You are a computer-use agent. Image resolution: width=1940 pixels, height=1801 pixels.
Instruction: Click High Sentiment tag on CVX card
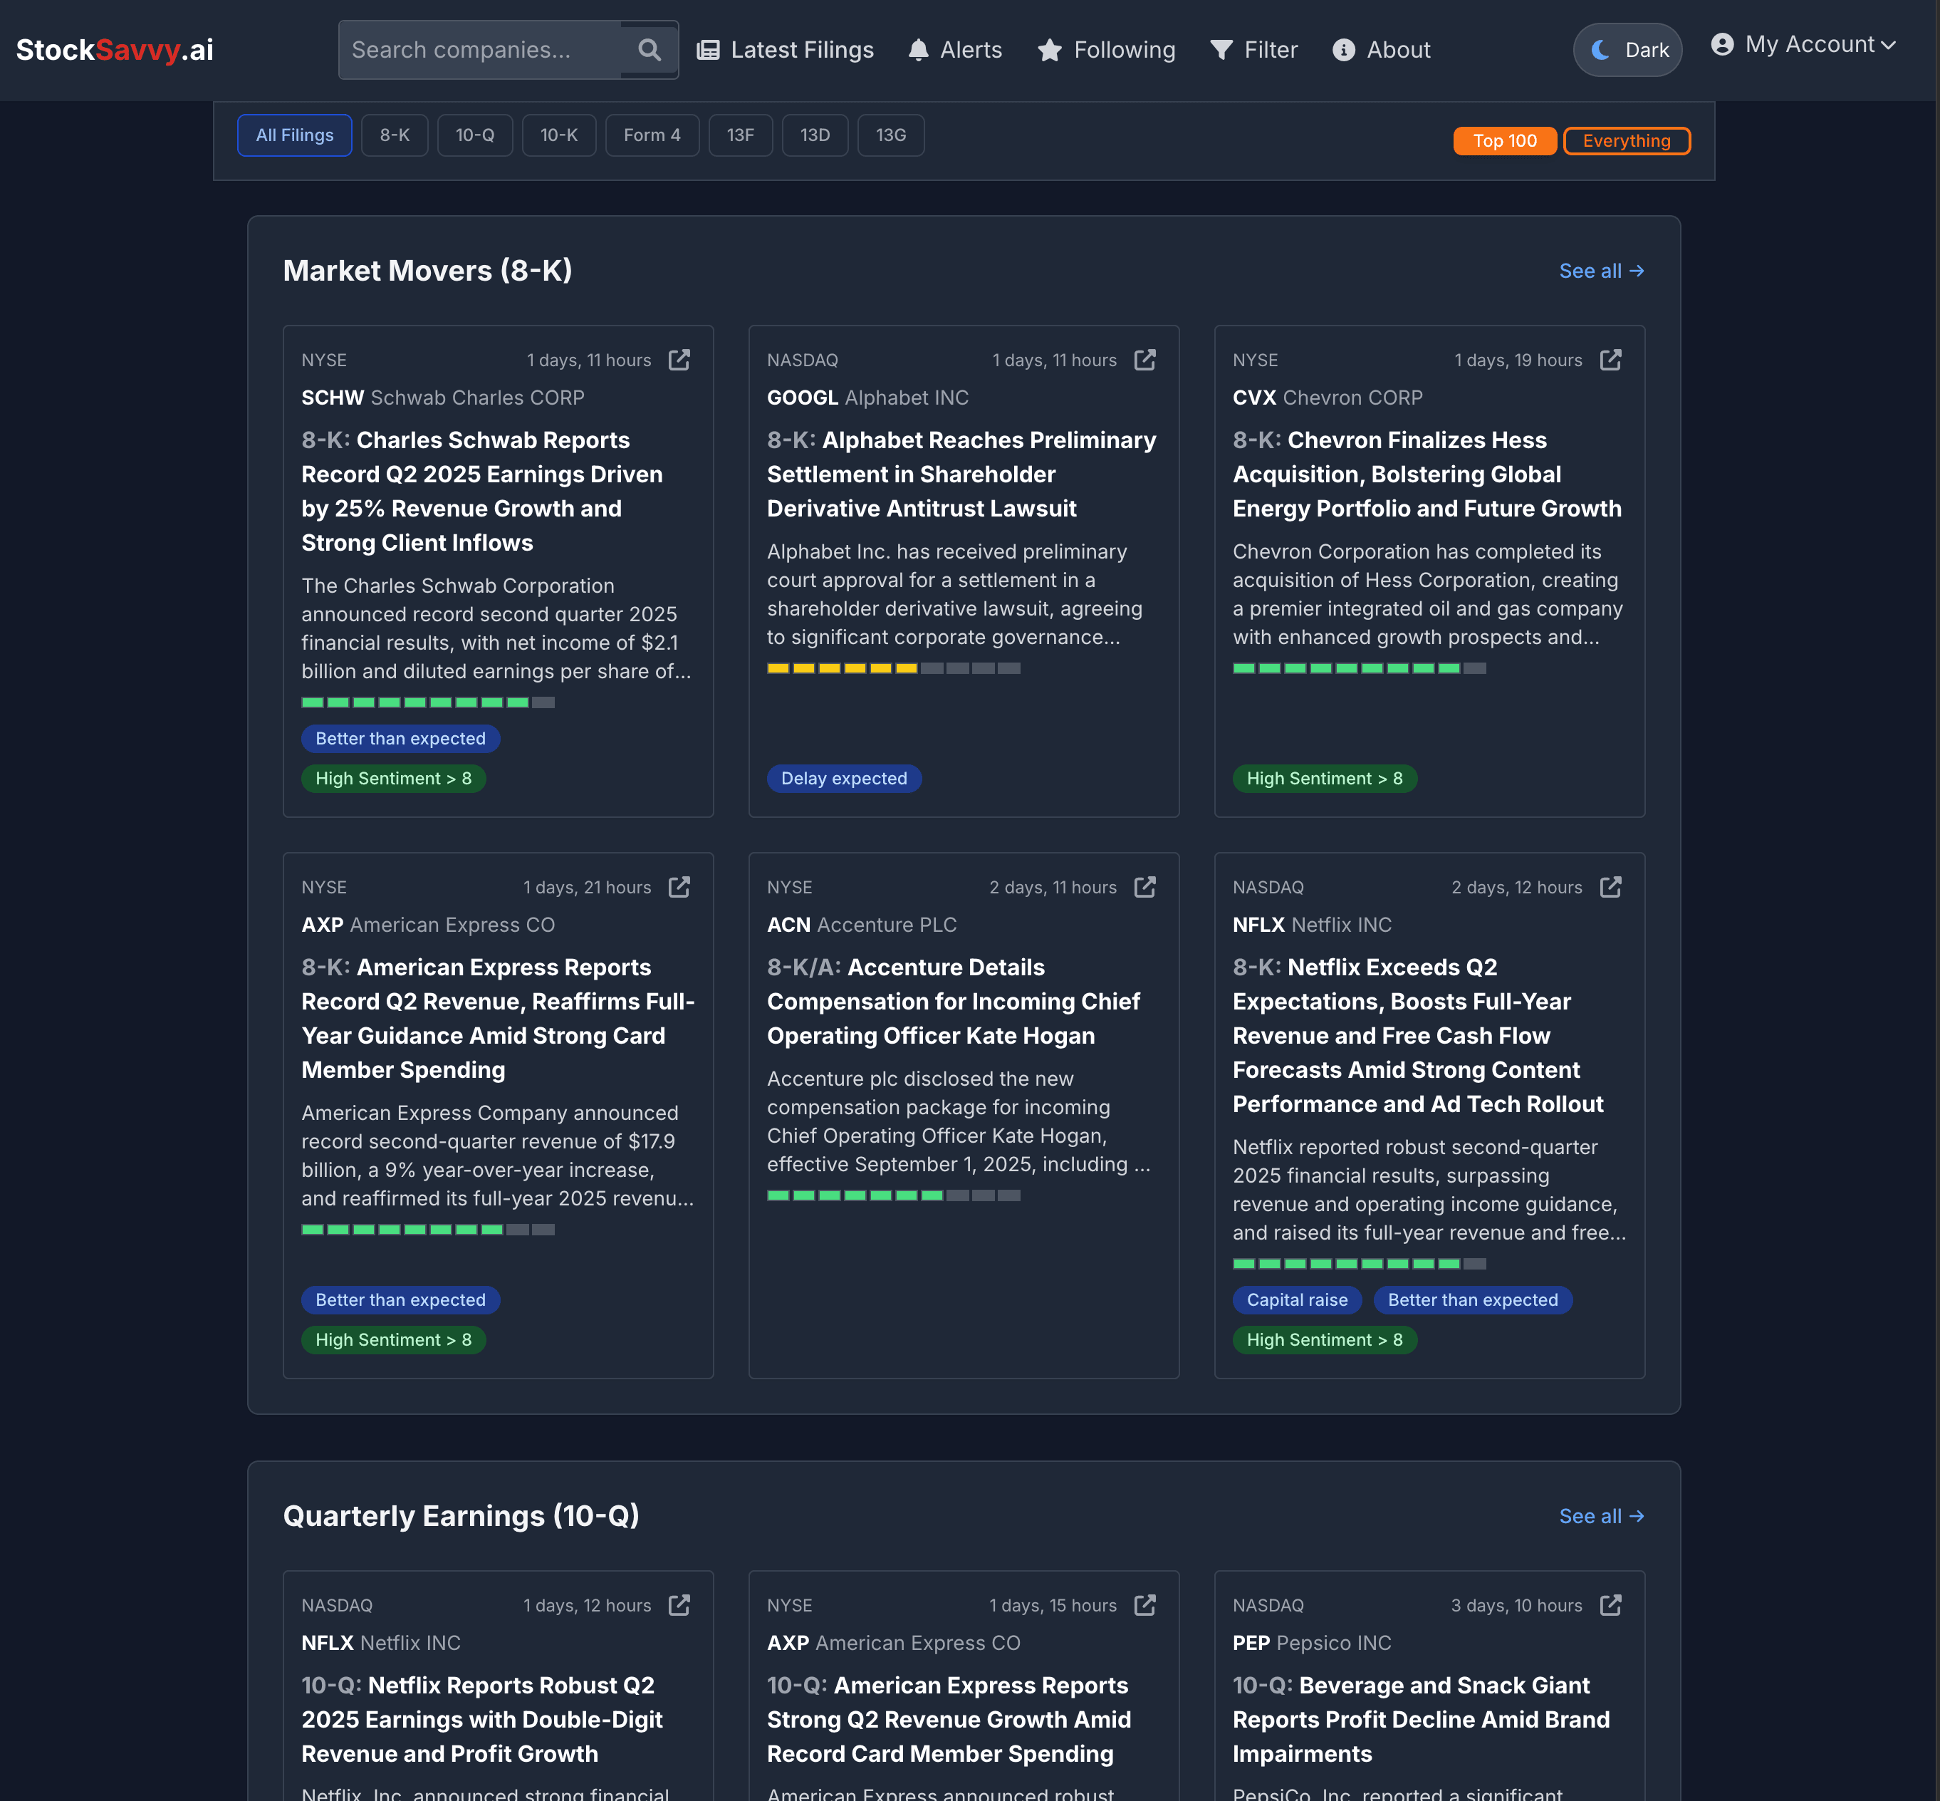[1325, 779]
